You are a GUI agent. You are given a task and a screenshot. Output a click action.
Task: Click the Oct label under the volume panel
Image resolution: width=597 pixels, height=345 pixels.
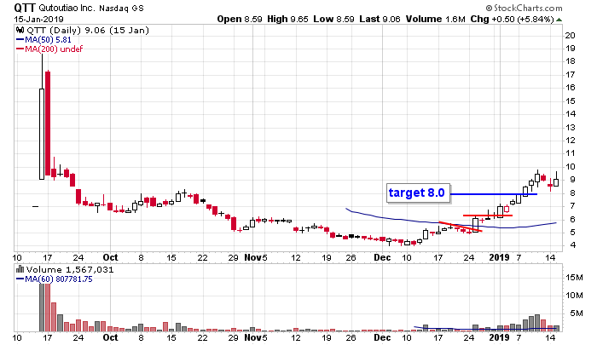pyautogui.click(x=110, y=337)
